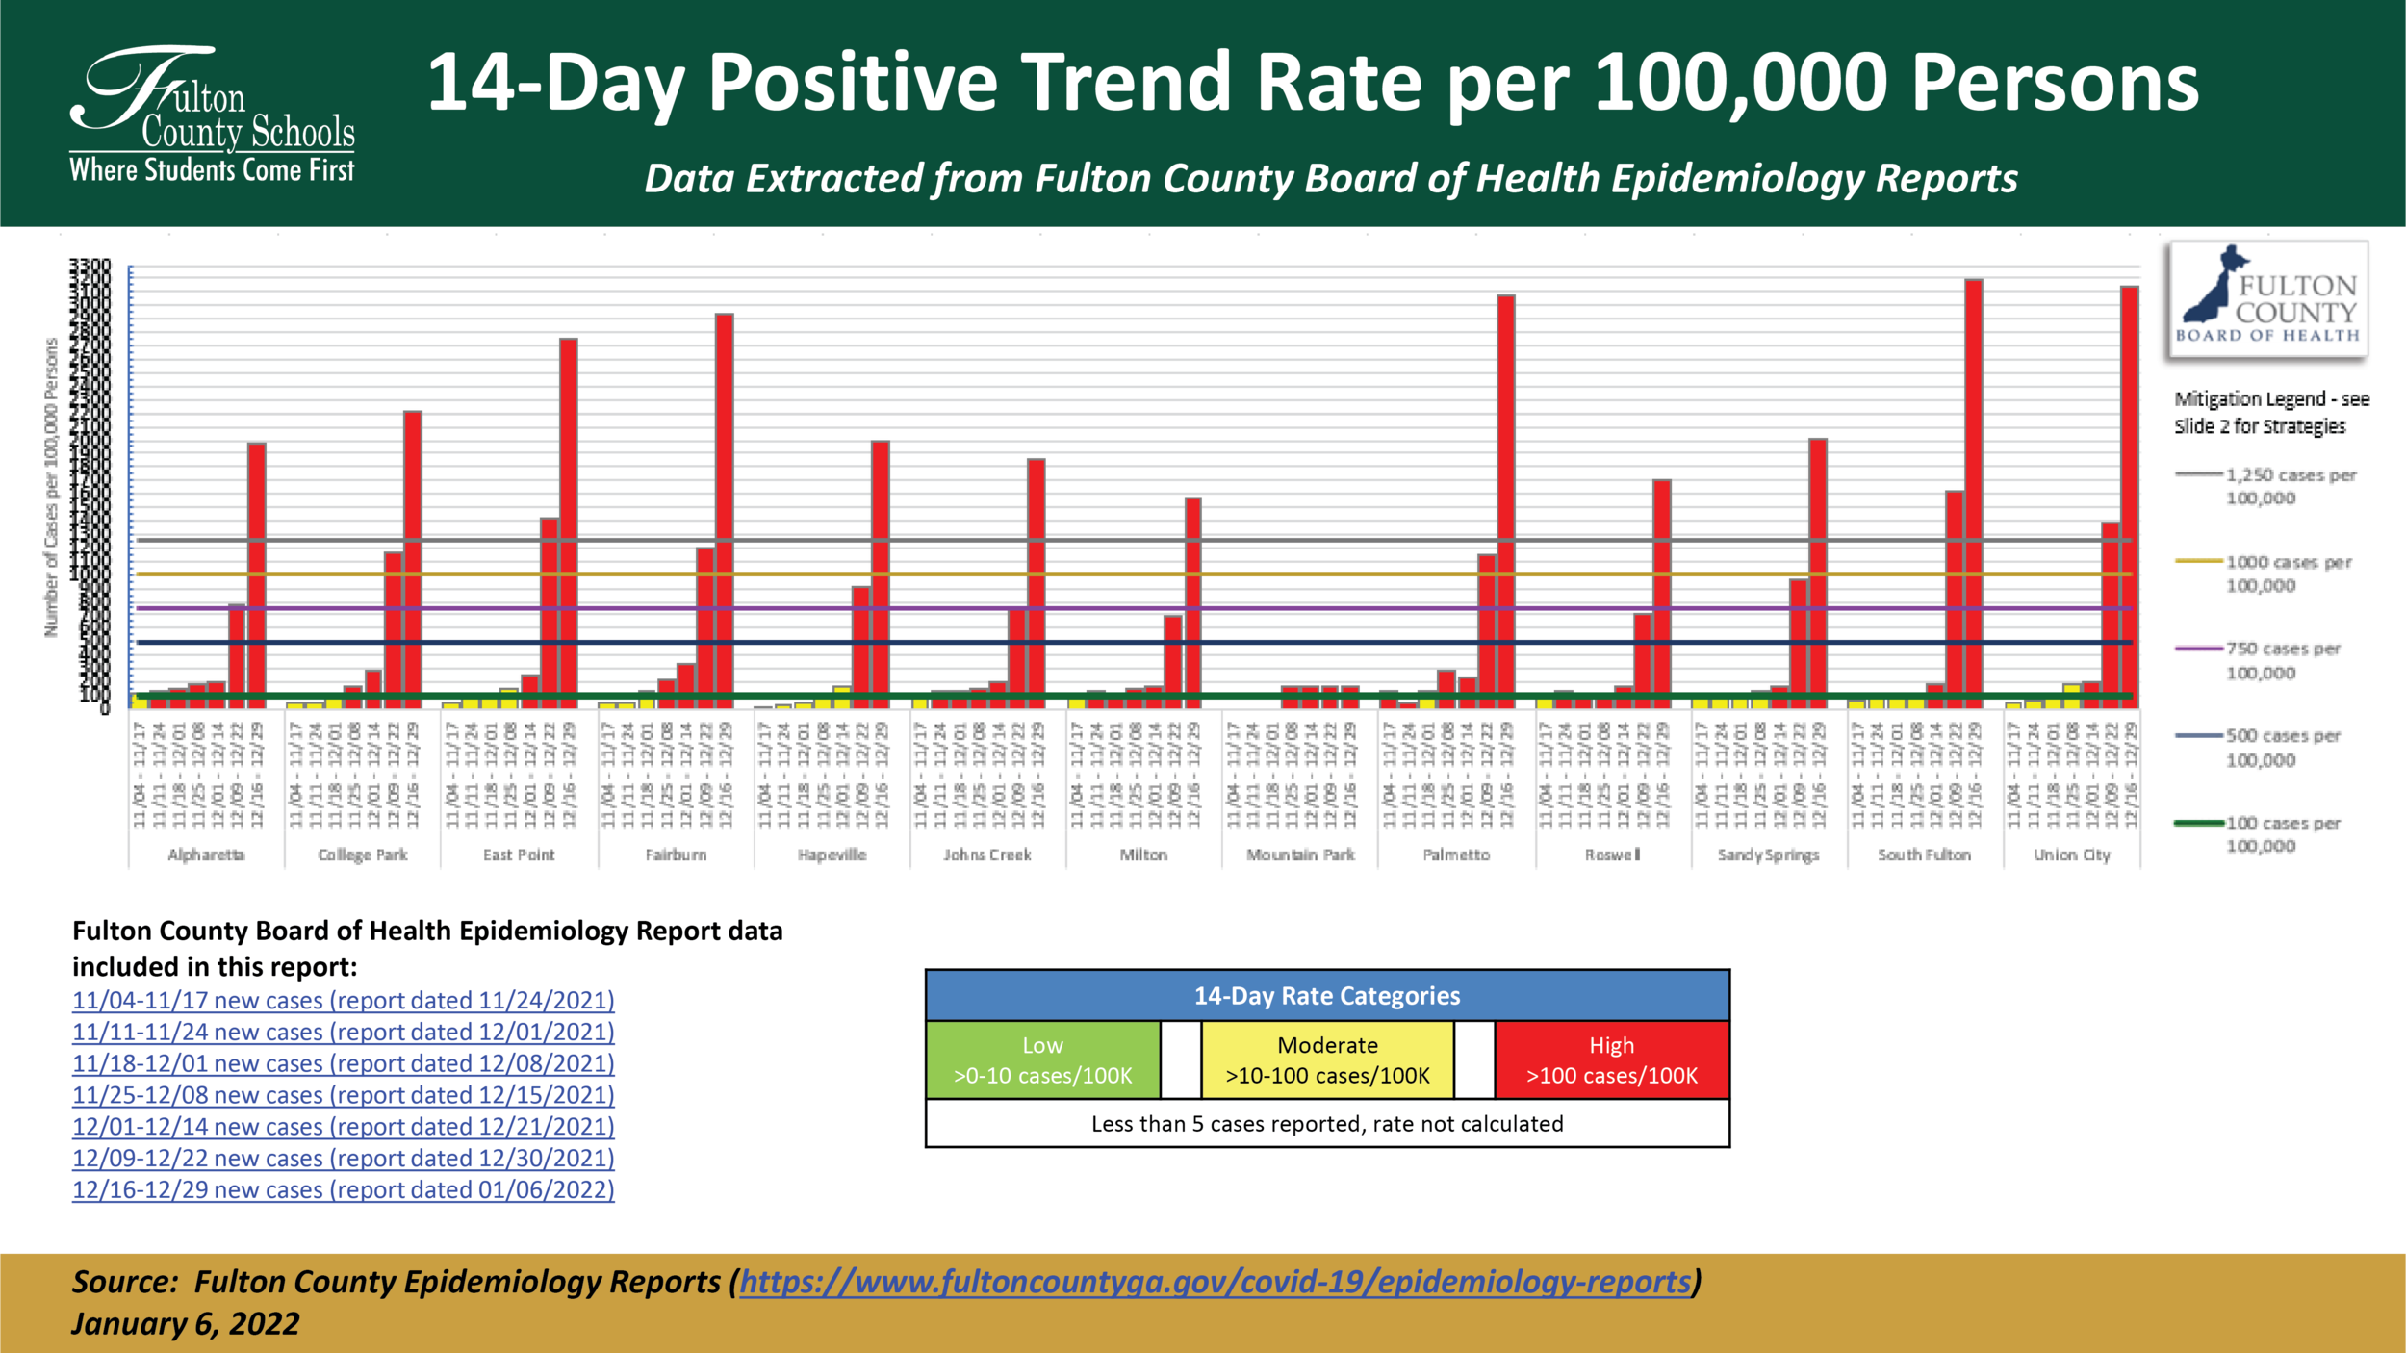Viewport: 2406px width, 1353px height.
Task: Select the Alpharetta group label on chart
Action: coord(206,855)
